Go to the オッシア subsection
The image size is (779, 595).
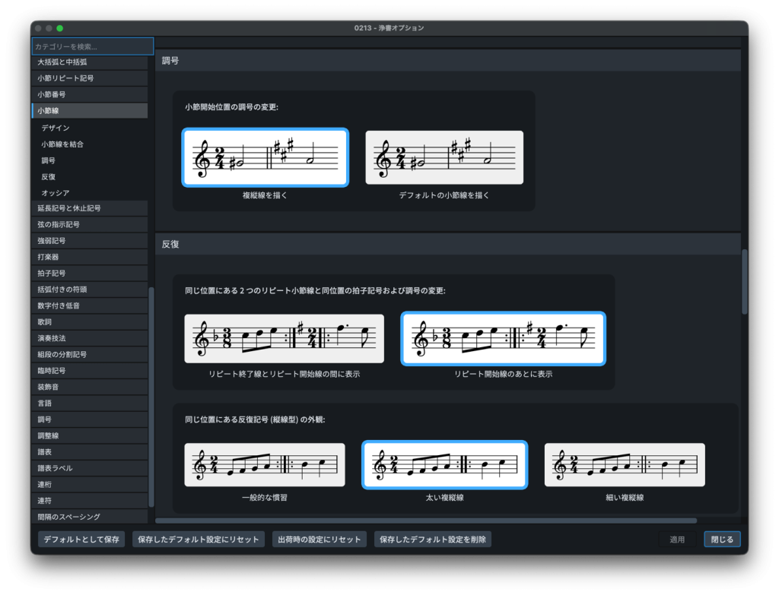click(x=56, y=193)
